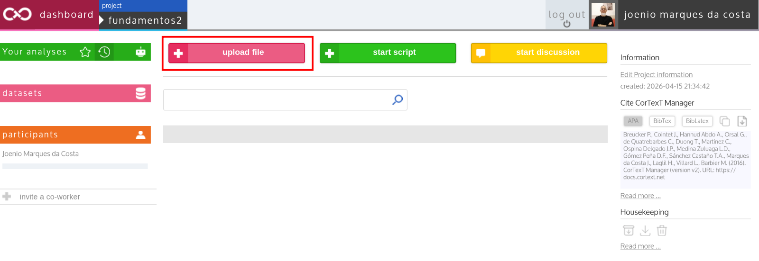Select the BibLatex citation format

pos(697,121)
